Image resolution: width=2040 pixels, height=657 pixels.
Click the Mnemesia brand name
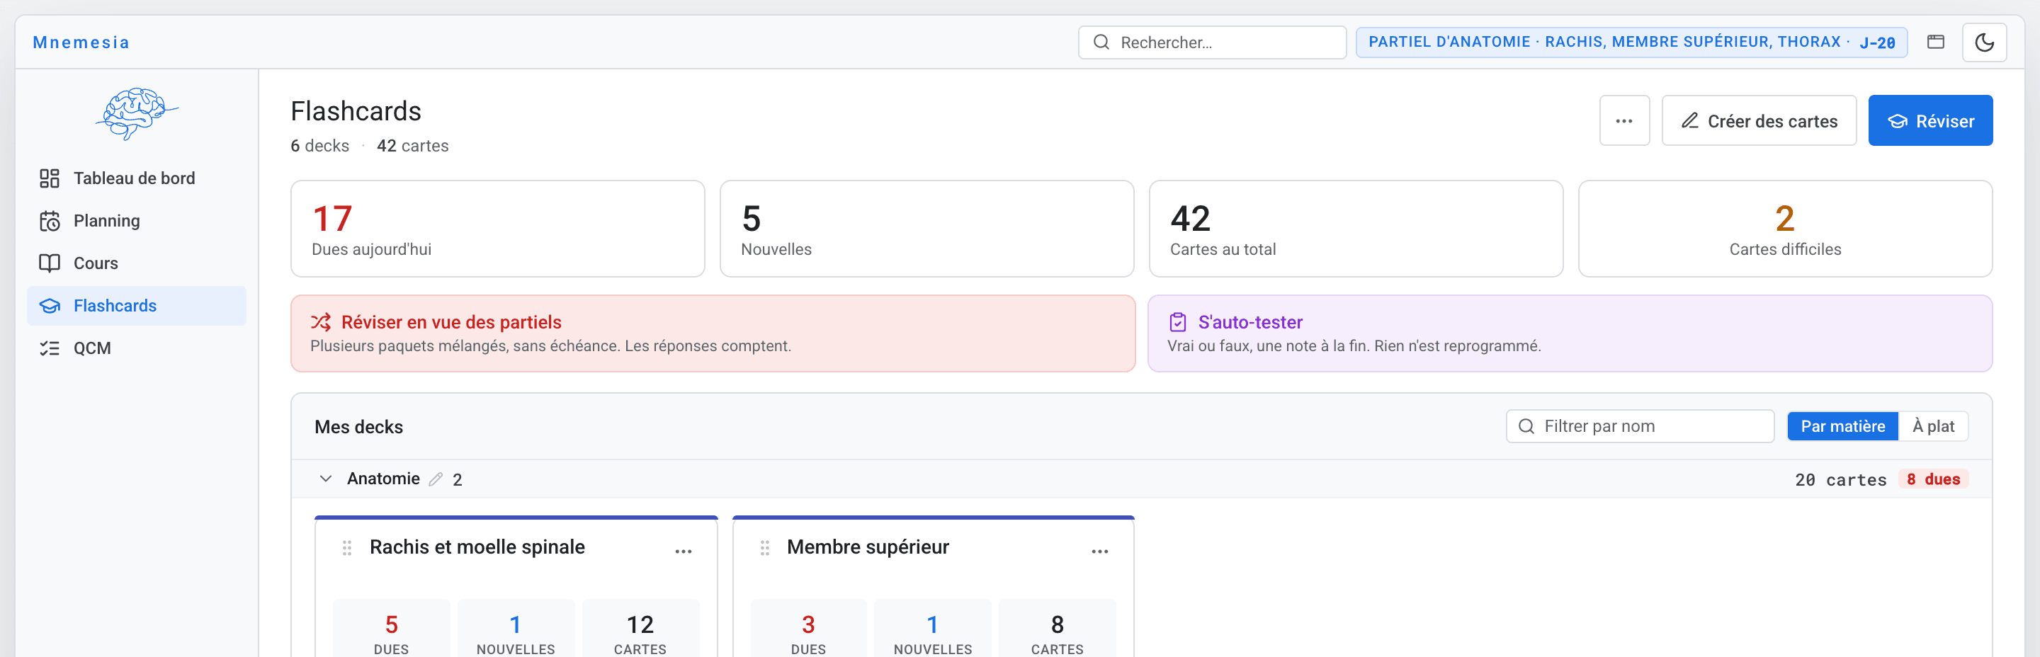tap(81, 42)
